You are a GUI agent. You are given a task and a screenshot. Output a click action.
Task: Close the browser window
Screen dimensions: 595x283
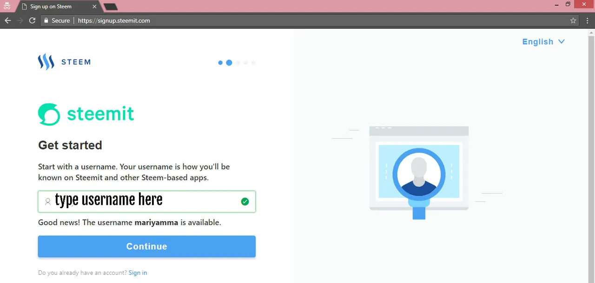[584, 4]
